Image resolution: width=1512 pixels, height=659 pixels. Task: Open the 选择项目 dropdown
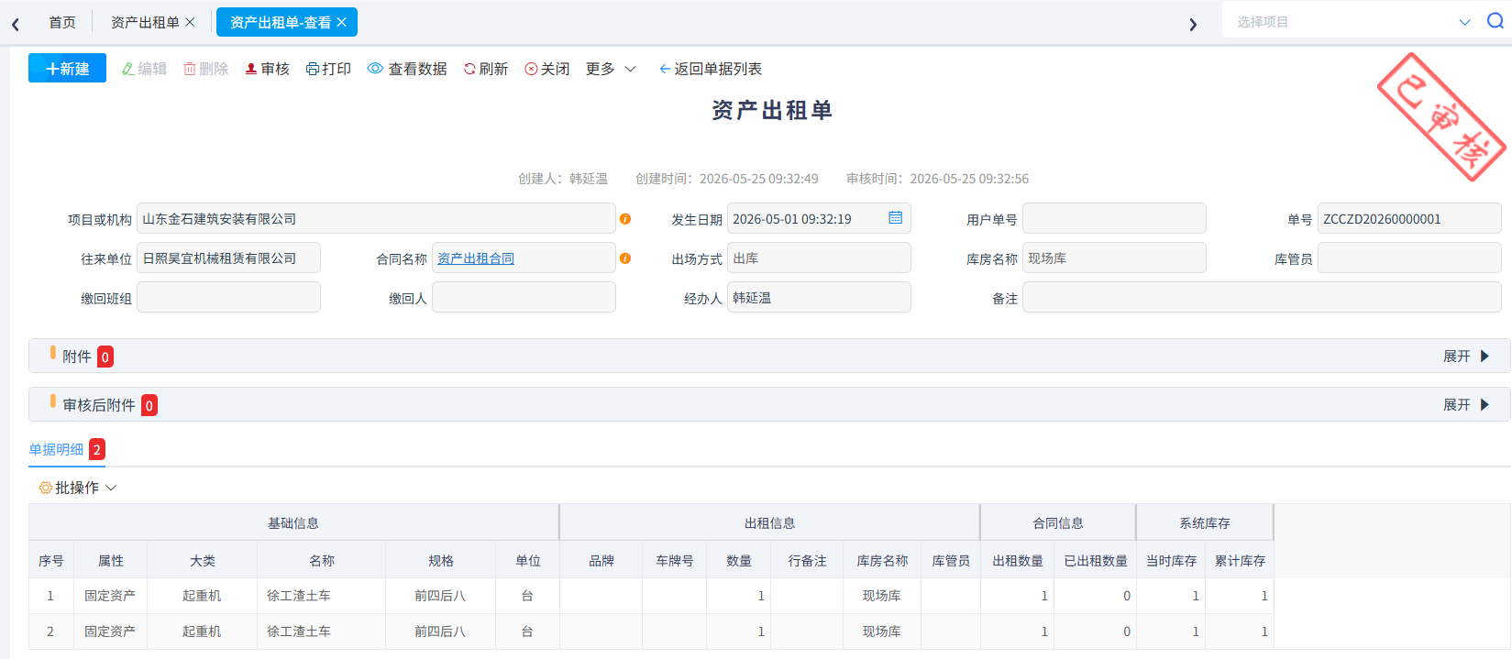pyautogui.click(x=1352, y=21)
